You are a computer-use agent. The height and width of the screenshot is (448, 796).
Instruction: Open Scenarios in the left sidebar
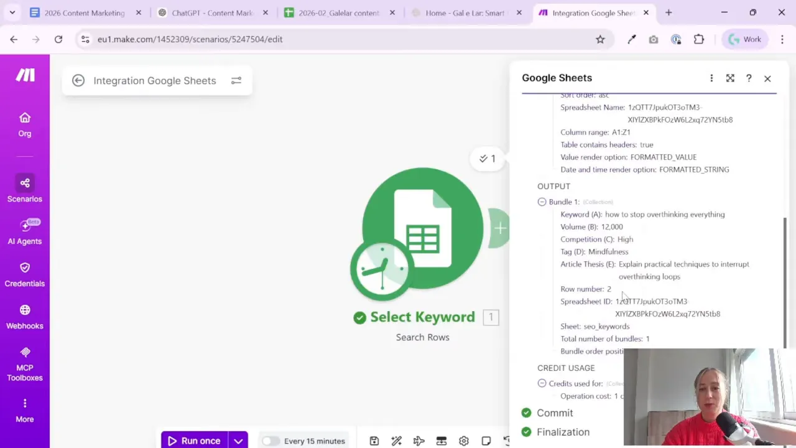click(x=25, y=190)
